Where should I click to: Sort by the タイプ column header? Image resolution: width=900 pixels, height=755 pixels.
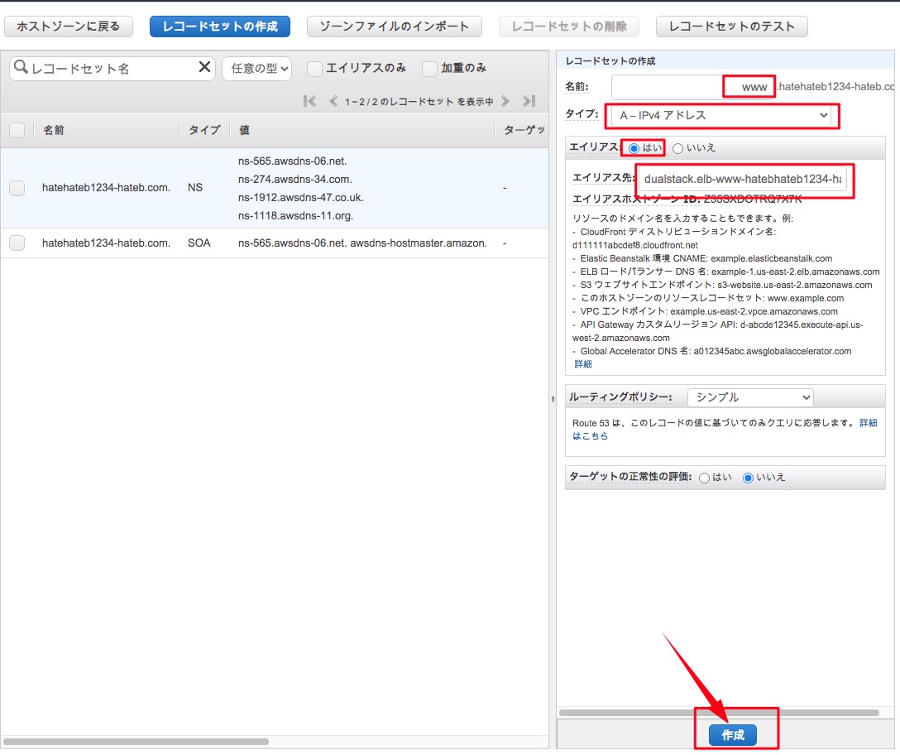click(204, 131)
